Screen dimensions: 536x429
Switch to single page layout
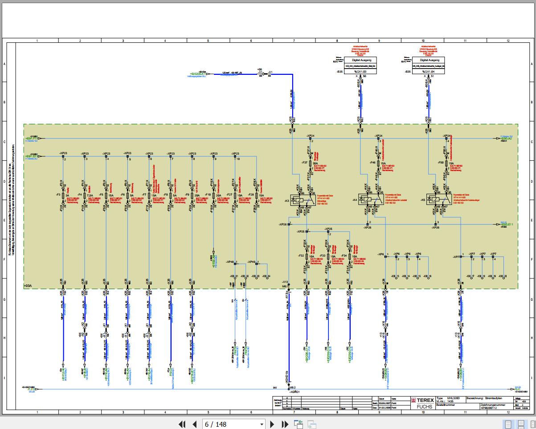point(508,424)
